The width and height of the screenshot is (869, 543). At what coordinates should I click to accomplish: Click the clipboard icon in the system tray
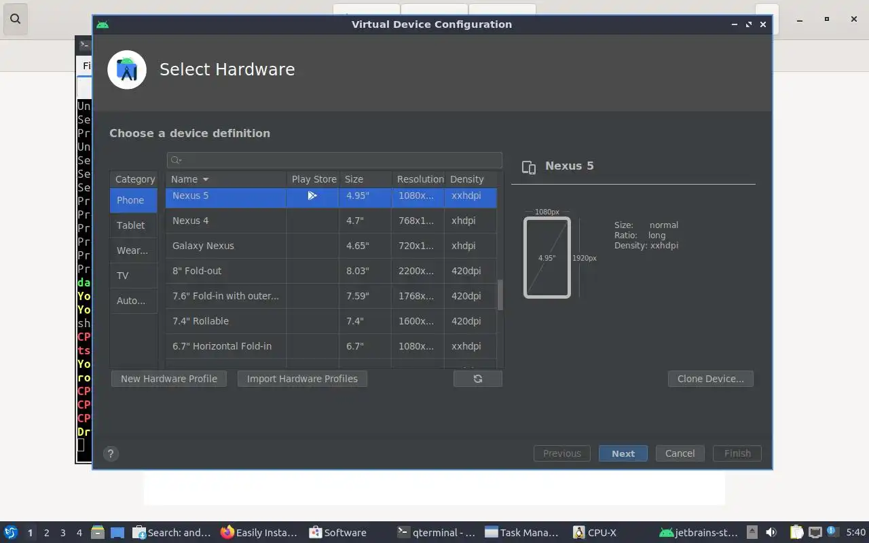point(796,532)
